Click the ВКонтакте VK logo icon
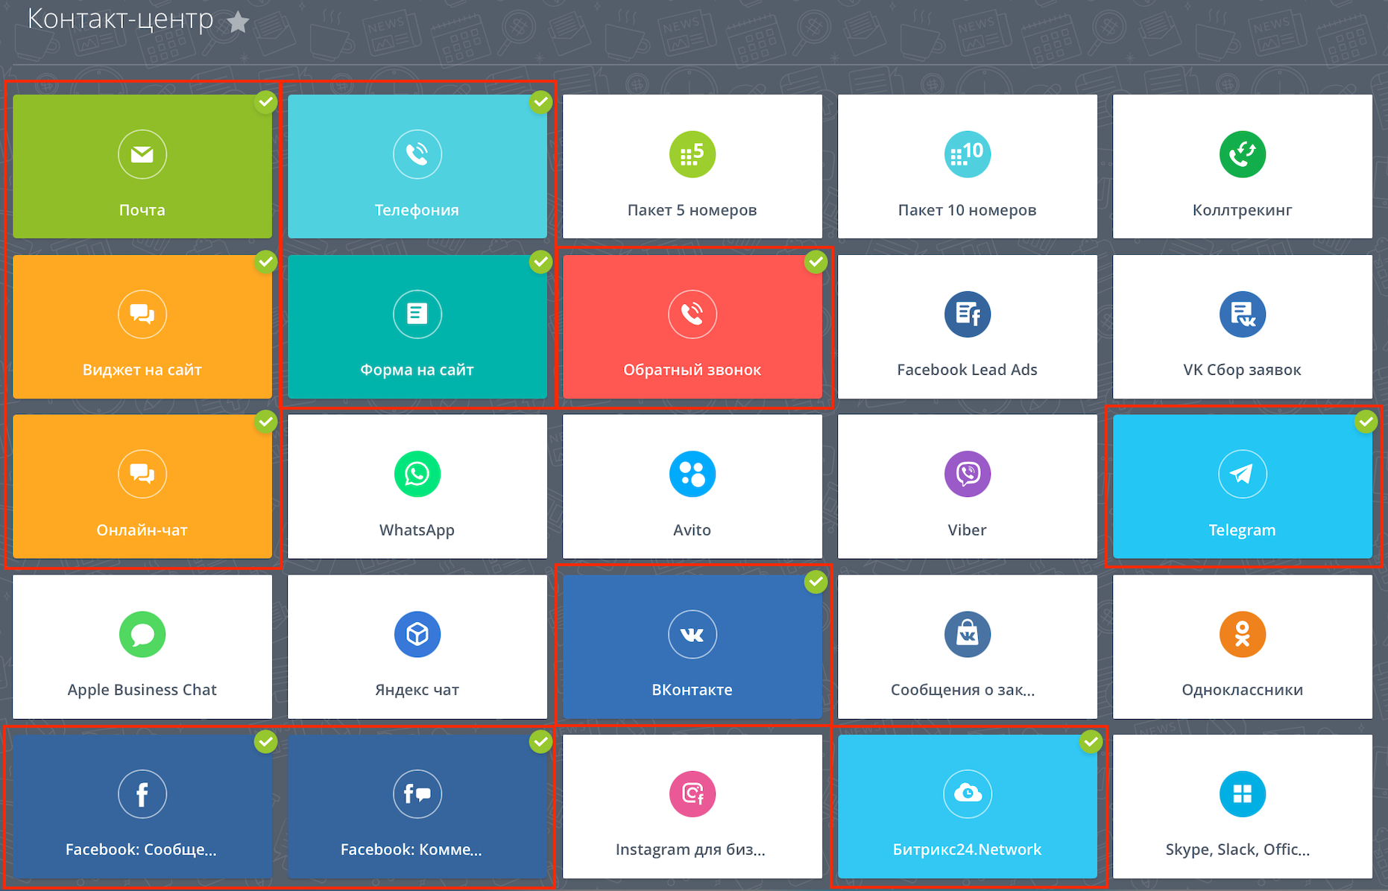The image size is (1388, 891). [x=692, y=634]
